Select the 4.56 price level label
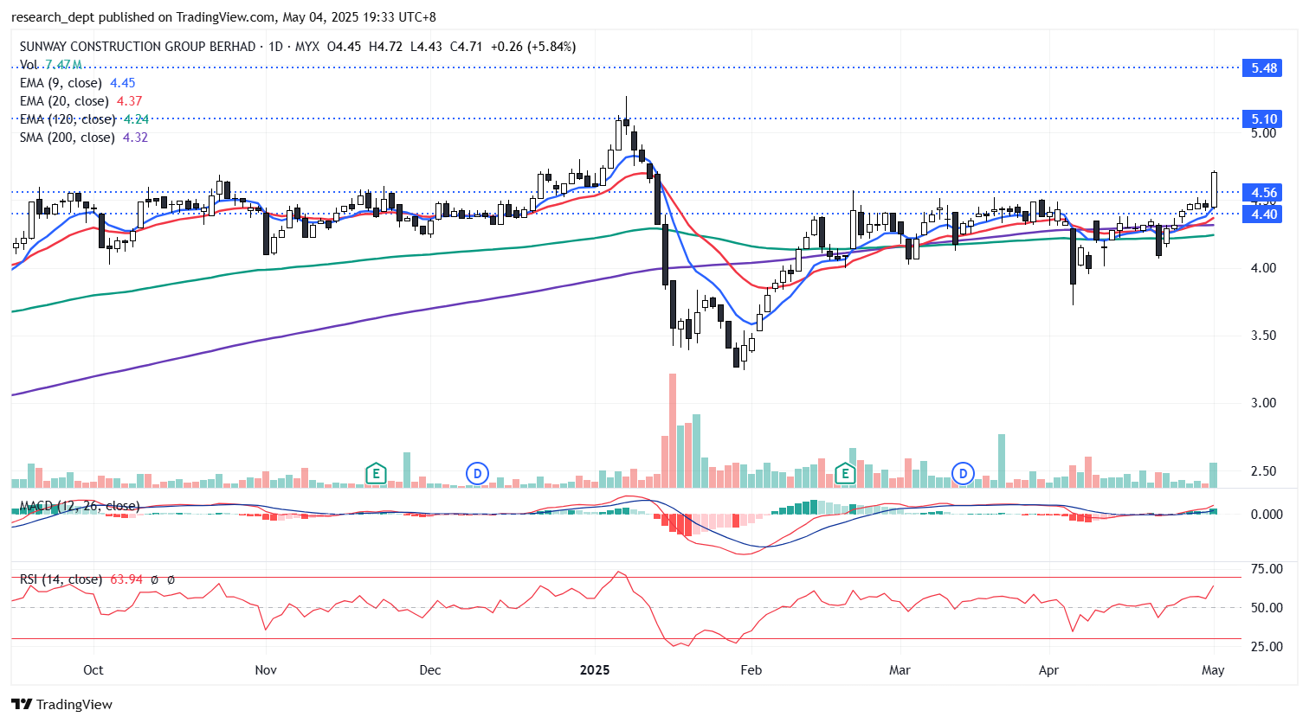Image resolution: width=1309 pixels, height=723 pixels. click(1264, 193)
